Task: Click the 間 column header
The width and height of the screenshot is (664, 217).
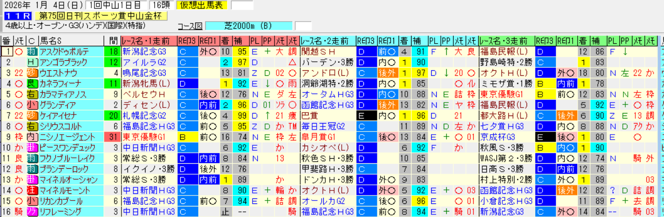Action: tap(112, 41)
